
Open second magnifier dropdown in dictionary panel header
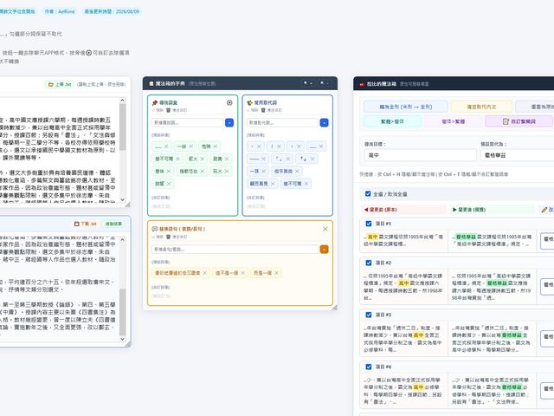point(324,83)
